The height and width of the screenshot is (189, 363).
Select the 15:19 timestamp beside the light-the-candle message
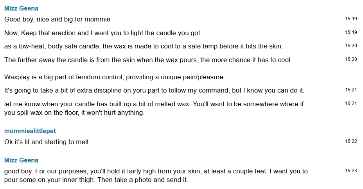coord(351,32)
